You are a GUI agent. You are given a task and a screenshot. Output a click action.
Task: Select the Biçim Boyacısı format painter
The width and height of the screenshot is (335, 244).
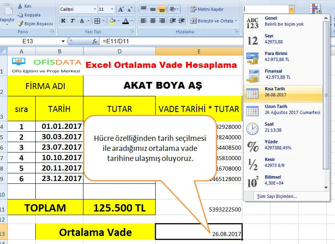(x=20, y=24)
